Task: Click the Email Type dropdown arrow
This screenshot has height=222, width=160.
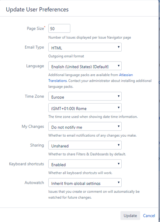Action: [119, 47]
